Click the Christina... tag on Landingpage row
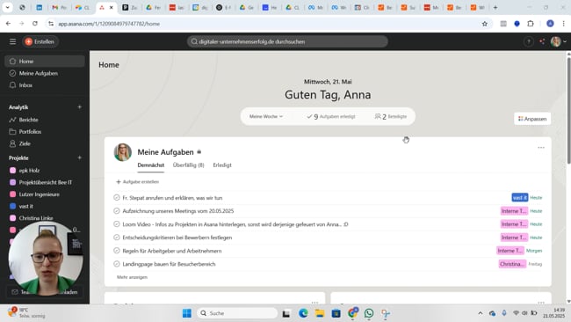This screenshot has height=322, width=571. (x=512, y=264)
